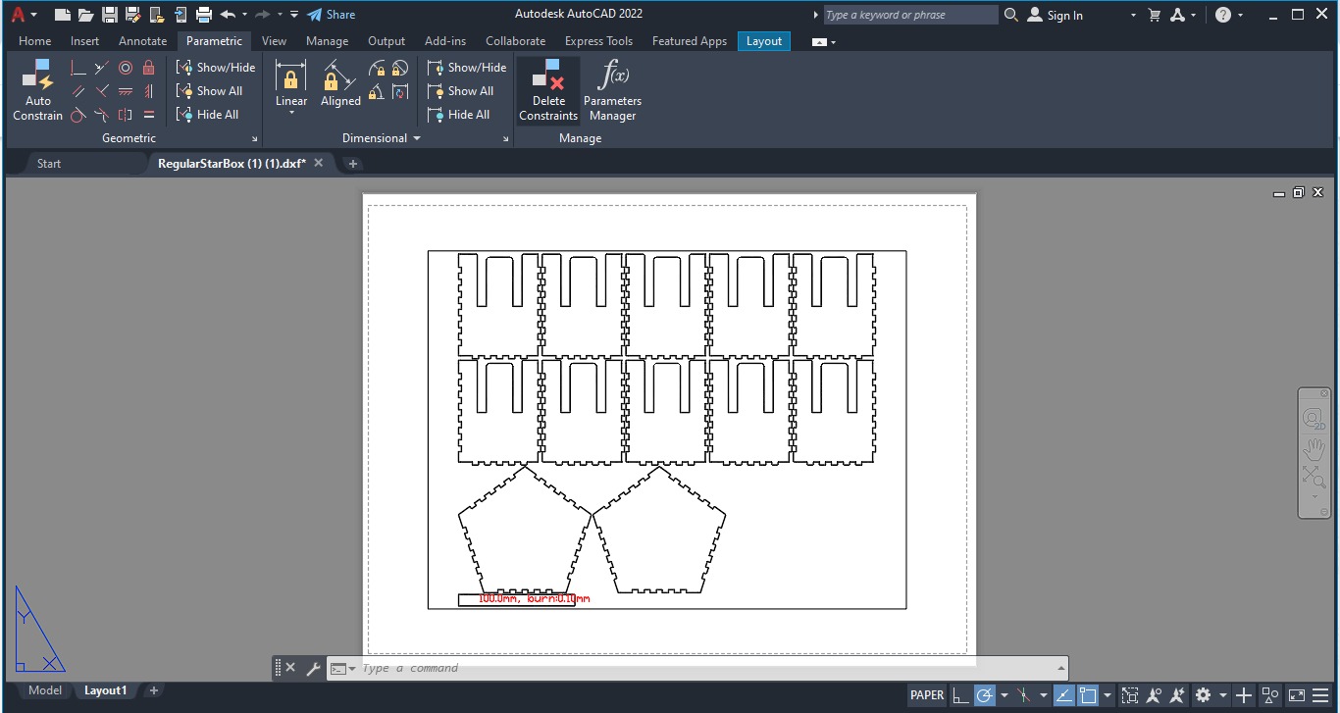The height and width of the screenshot is (713, 1340).
Task: Toggle Polar Tracking in status bar
Action: tap(985, 695)
